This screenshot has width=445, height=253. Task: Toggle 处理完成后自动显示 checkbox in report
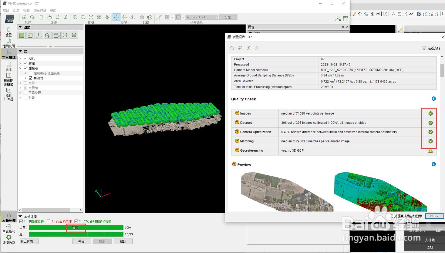coord(392,216)
